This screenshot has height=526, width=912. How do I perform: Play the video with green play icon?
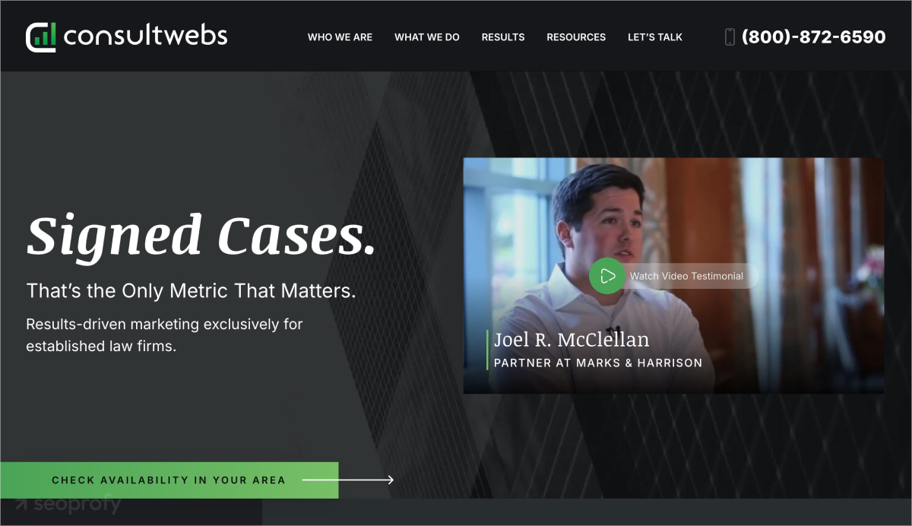pyautogui.click(x=606, y=276)
